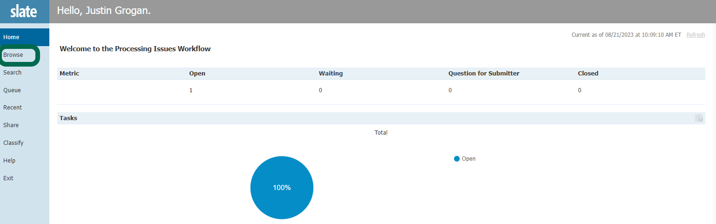Viewport: 716px width, 224px height.
Task: Click the Question for Submitter count value
Action: (x=450, y=90)
